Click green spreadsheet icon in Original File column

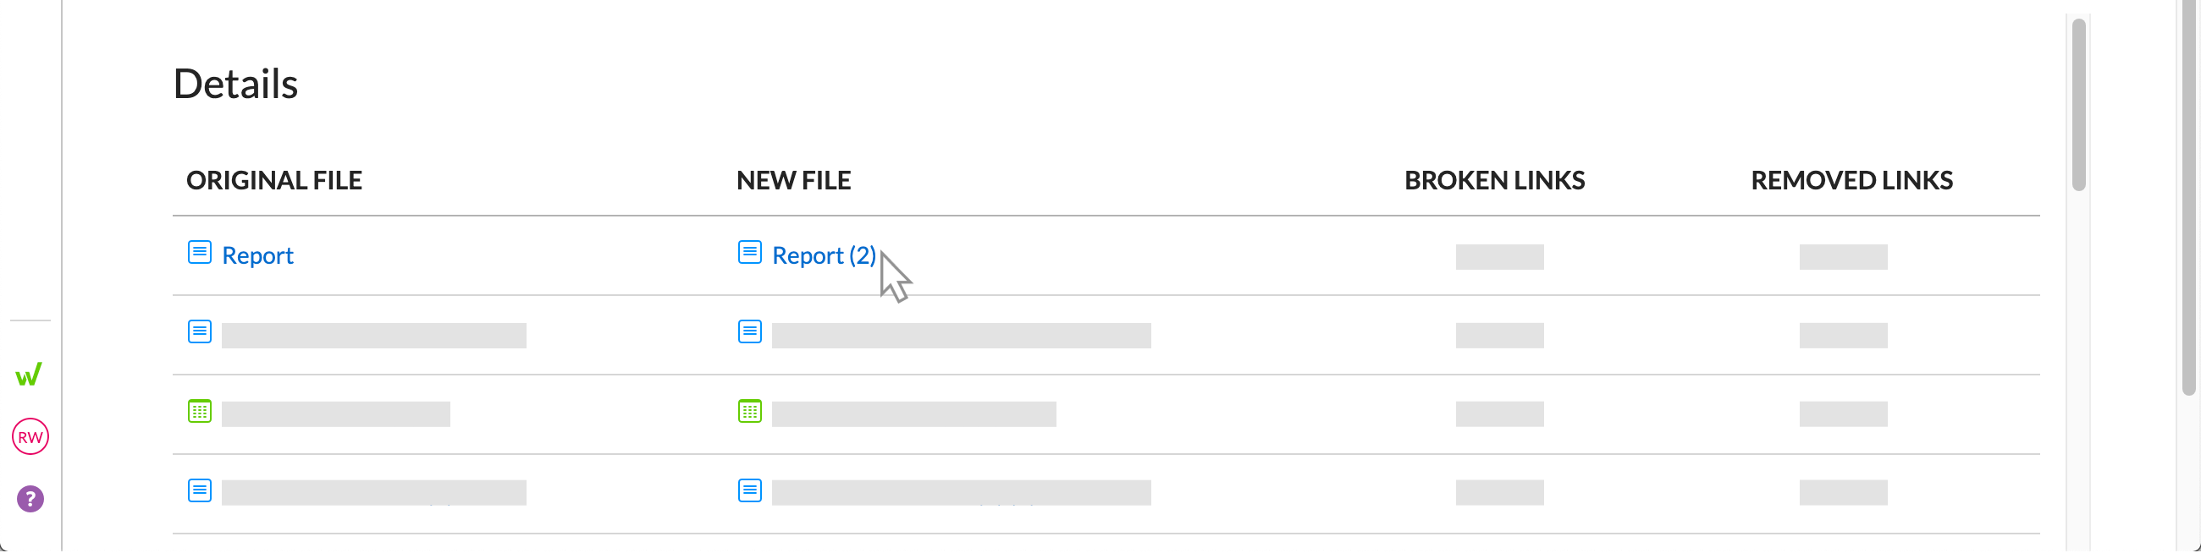199,411
